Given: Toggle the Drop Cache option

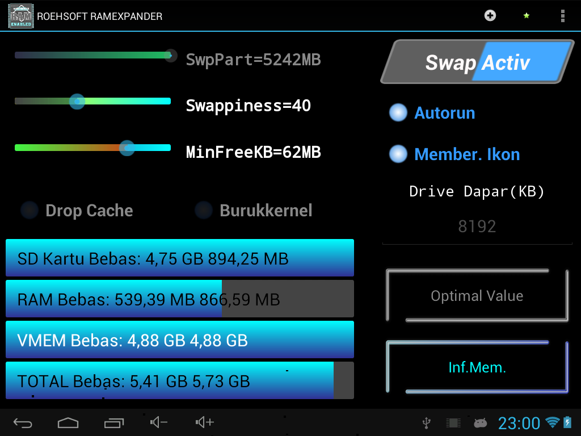Looking at the screenshot, I should 77,210.
